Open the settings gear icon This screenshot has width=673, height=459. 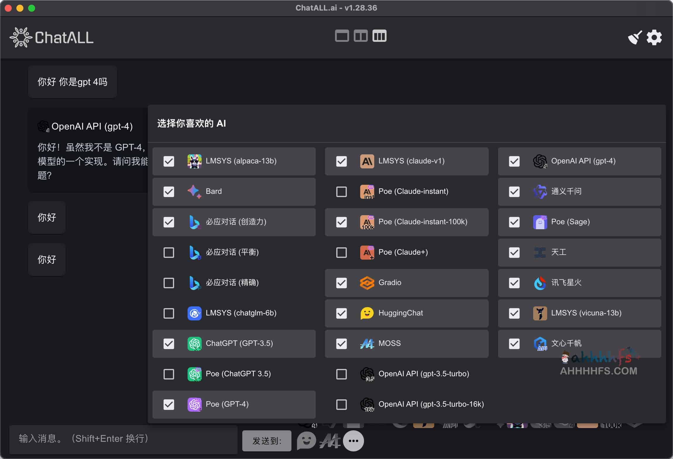coord(654,37)
